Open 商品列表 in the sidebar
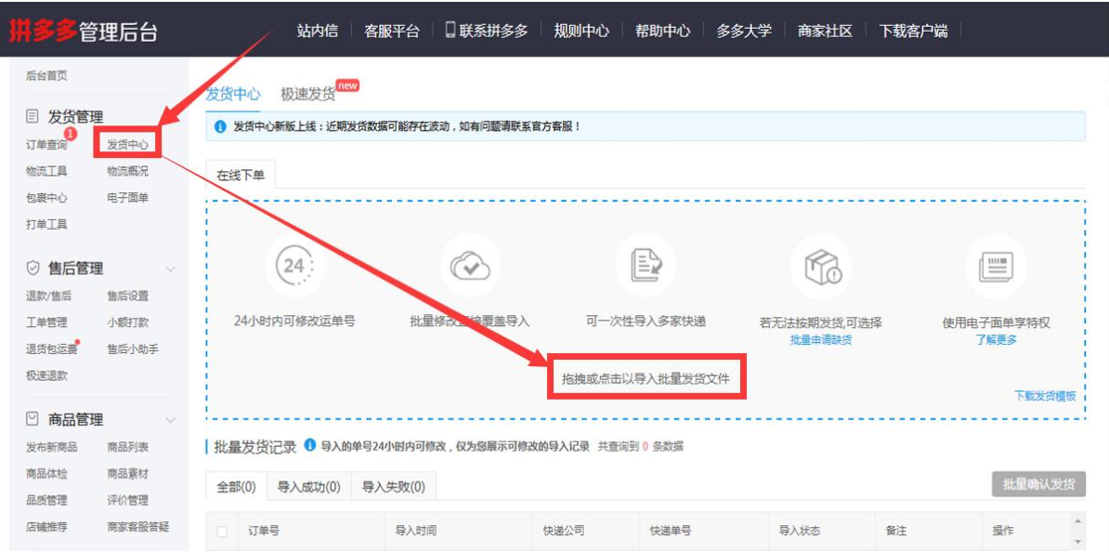The width and height of the screenshot is (1109, 552). click(128, 447)
